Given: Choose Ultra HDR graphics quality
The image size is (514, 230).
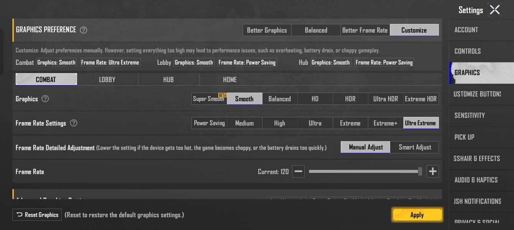Looking at the screenshot, I should coord(386,99).
